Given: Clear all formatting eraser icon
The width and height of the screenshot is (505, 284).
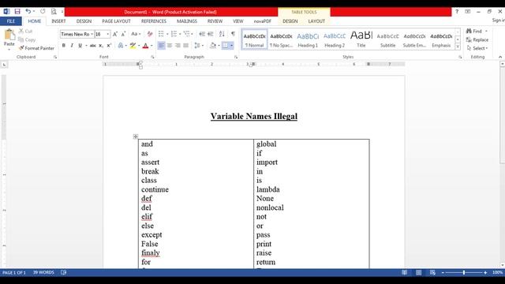Looking at the screenshot, I should point(150,34).
